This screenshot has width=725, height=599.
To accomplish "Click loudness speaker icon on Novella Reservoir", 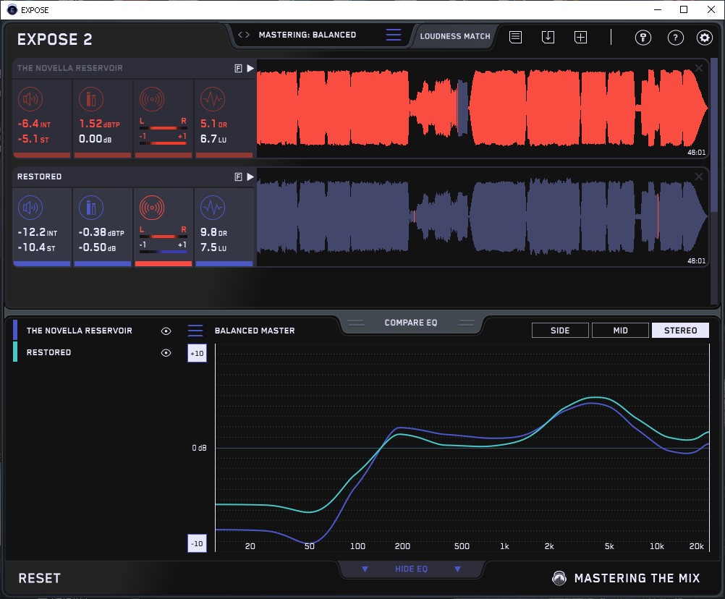I will pyautogui.click(x=30, y=99).
